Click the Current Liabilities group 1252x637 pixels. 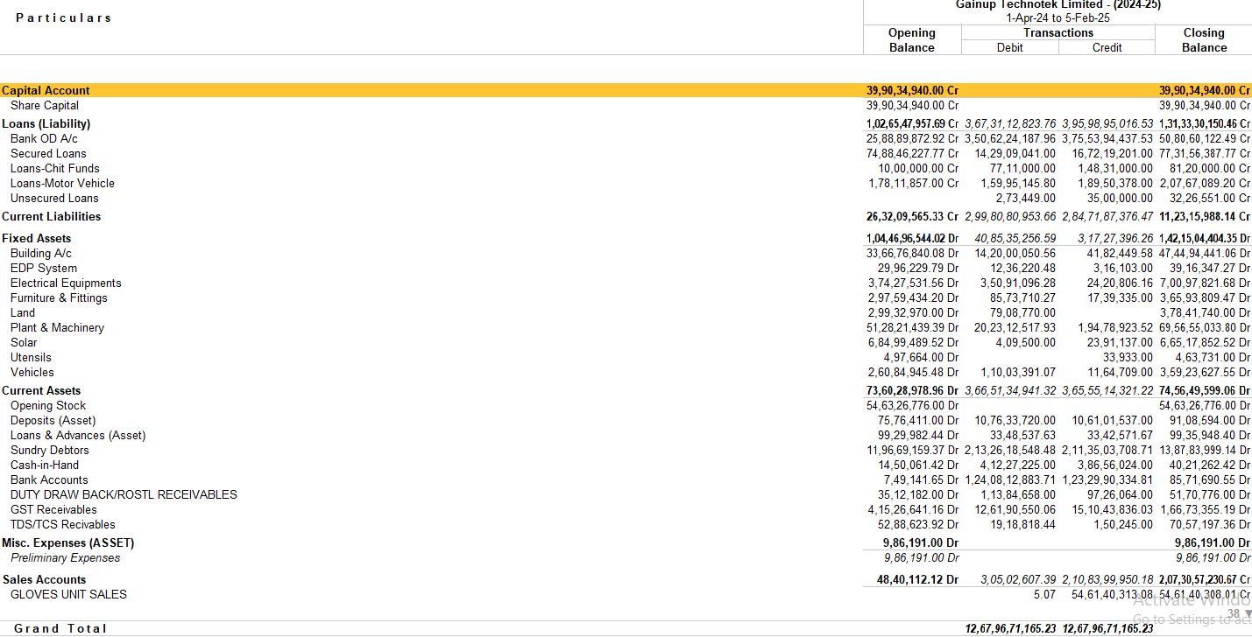pyautogui.click(x=52, y=216)
